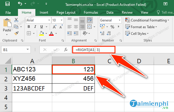Merge and center the cells
The image size is (174, 112).
click(89, 27)
